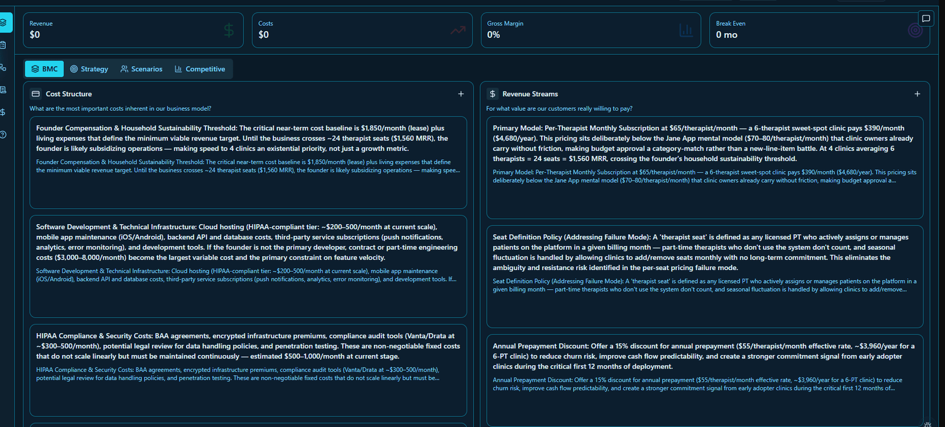This screenshot has height=427, width=945.
Task: Open the help question mark sidebar icon
Action: tap(4, 134)
